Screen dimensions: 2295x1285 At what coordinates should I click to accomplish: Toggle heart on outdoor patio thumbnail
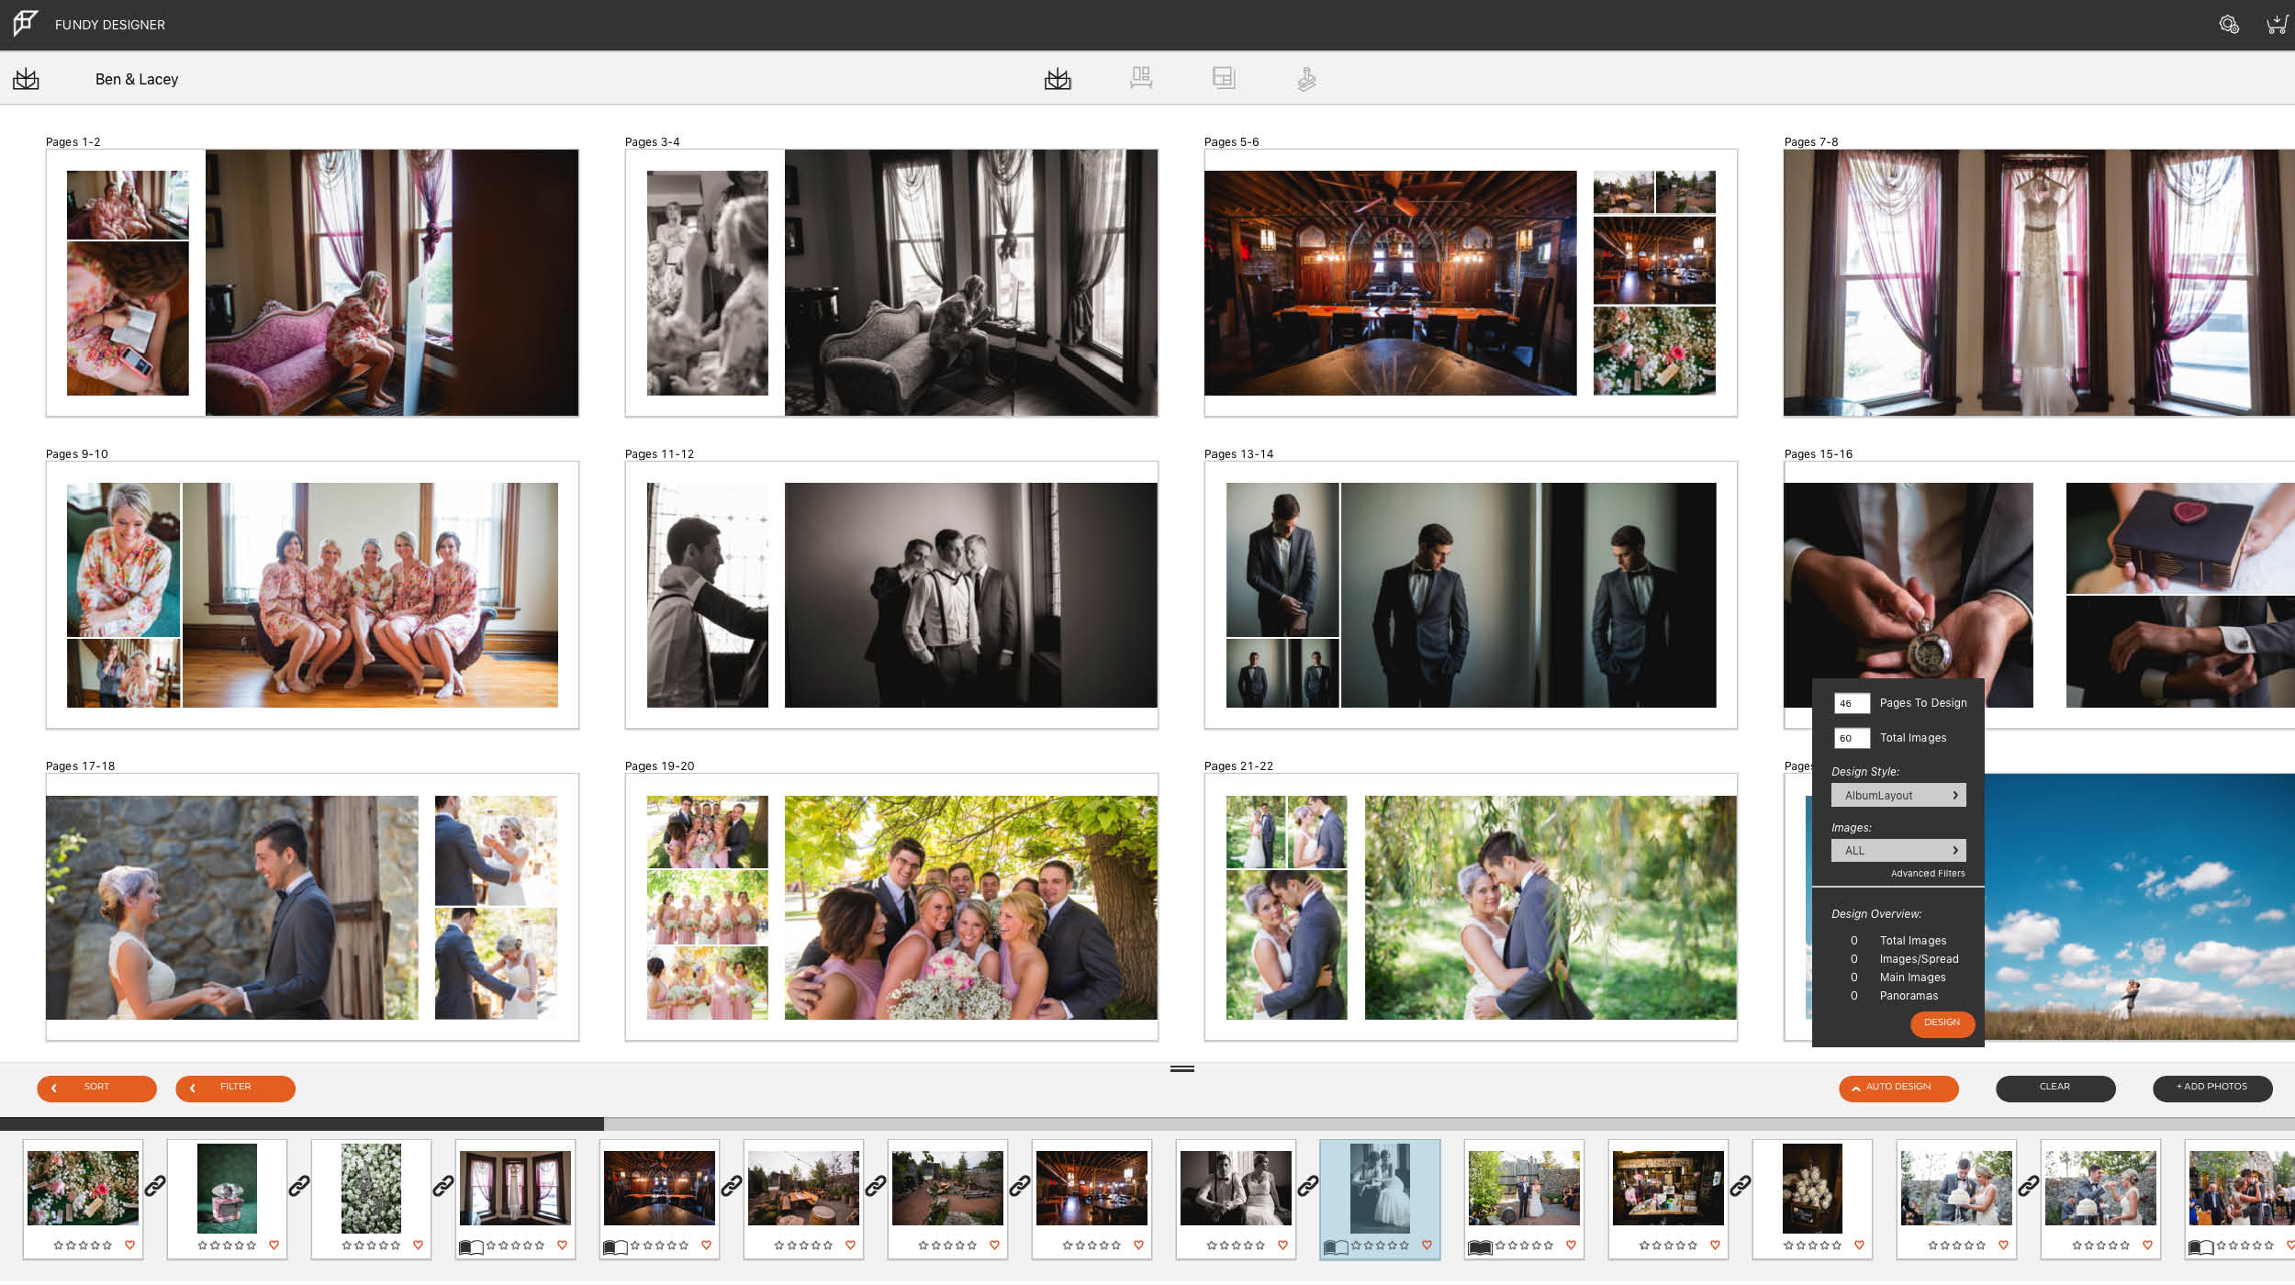pos(850,1246)
